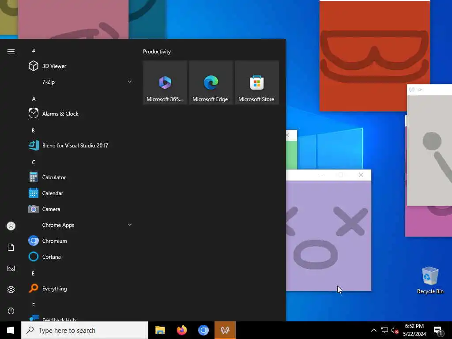Launch the Camera app
The width and height of the screenshot is (452, 339).
tap(80, 209)
